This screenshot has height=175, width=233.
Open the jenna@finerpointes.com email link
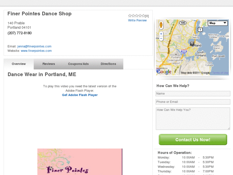tap(34, 46)
